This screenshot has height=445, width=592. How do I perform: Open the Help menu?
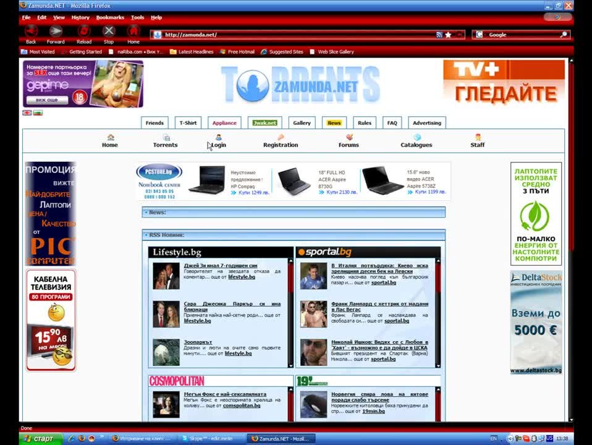pos(156,17)
